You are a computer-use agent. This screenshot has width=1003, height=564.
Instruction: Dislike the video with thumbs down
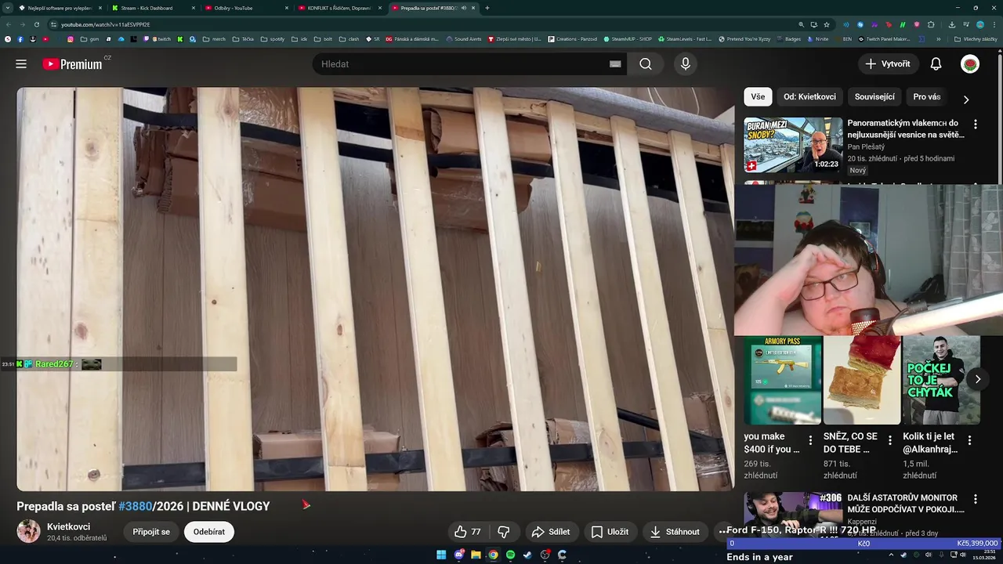504,532
